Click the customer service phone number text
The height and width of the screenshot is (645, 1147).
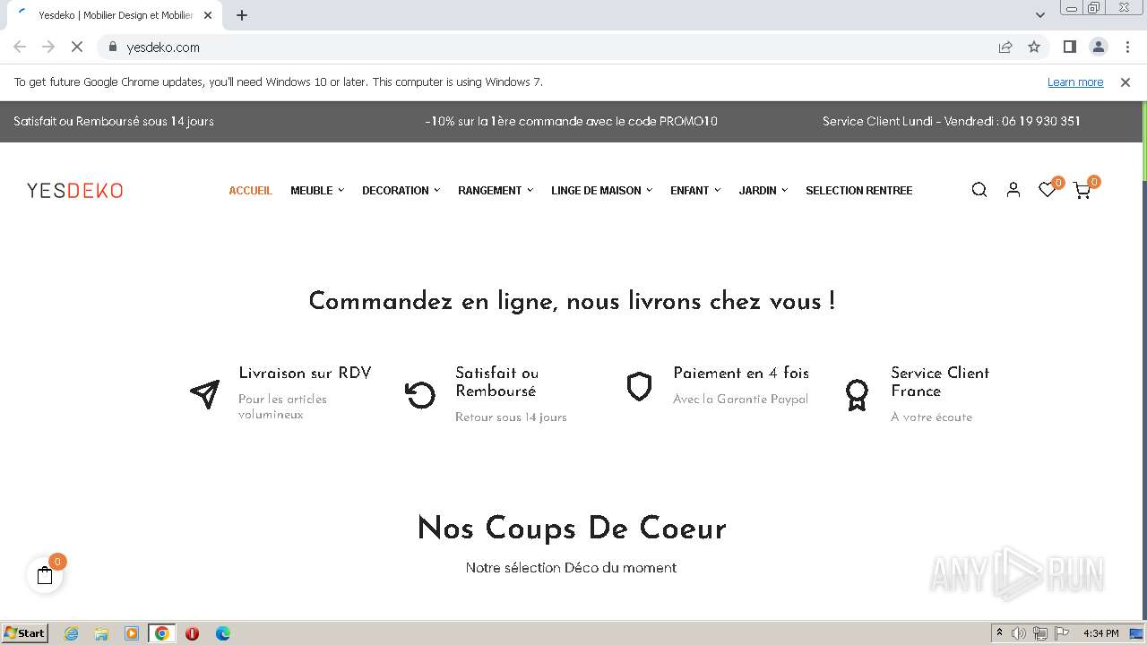point(1040,121)
